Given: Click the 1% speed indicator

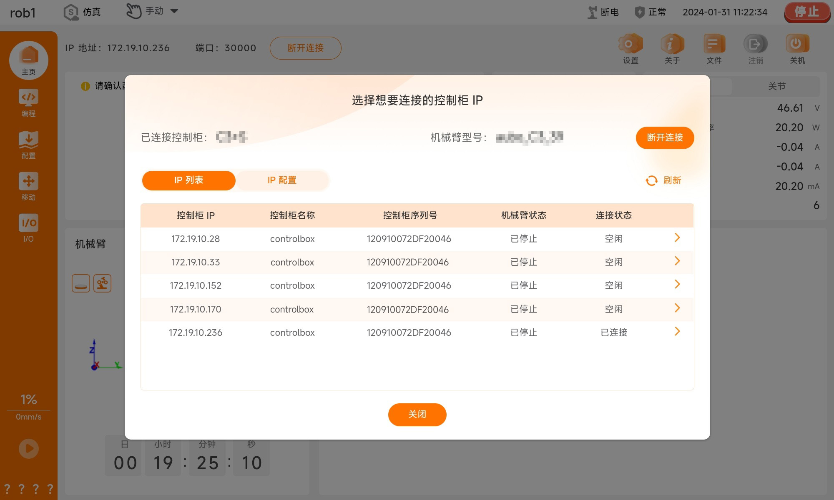Looking at the screenshot, I should click(x=28, y=400).
